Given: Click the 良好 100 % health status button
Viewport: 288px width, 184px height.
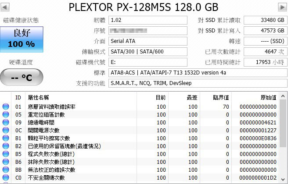Looking at the screenshot, I should [x=22, y=39].
